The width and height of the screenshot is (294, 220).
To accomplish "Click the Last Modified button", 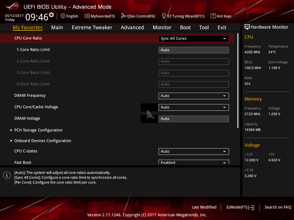I will click(x=204, y=207).
